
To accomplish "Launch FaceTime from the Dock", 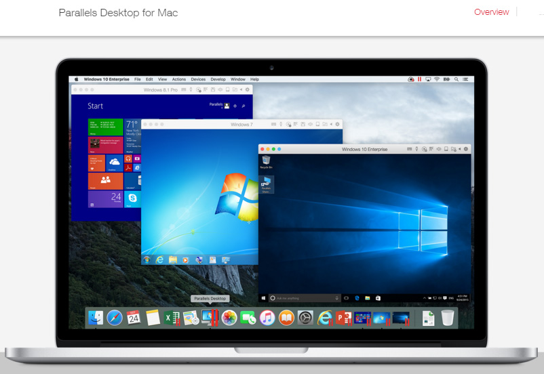I will click(x=248, y=318).
